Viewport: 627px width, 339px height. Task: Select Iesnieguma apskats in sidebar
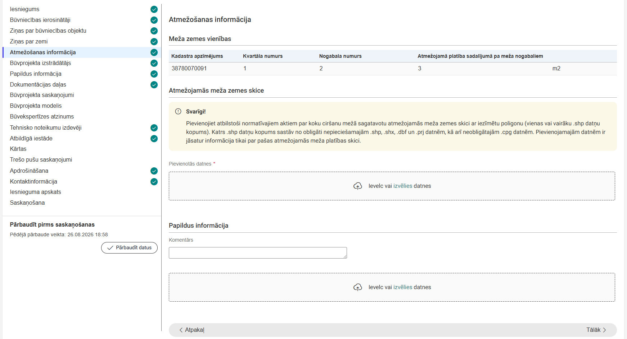(36, 192)
